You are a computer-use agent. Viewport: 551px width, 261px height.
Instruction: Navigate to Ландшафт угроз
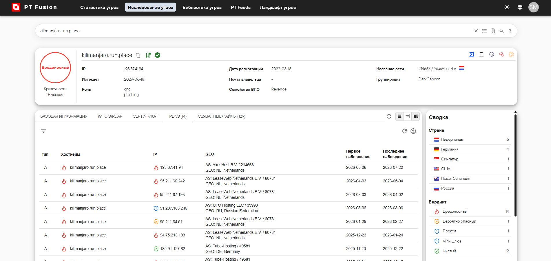tap(278, 7)
